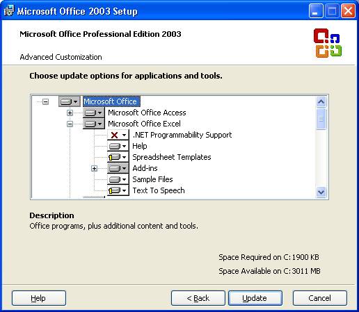This screenshot has width=359, height=312.
Task: Collapse the Microsoft Office Excel node
Action: click(70, 124)
